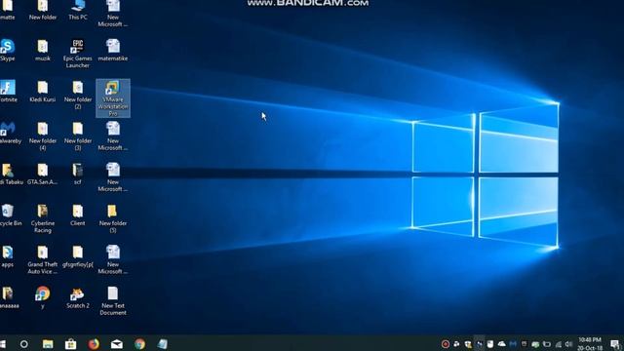Open the Recycle Bin
Image resolution: width=624 pixels, height=351 pixels.
pyautogui.click(x=10, y=214)
